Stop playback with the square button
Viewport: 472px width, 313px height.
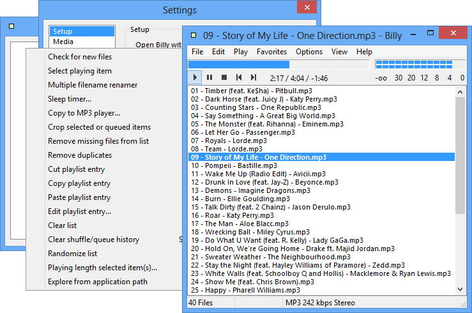coord(224,78)
